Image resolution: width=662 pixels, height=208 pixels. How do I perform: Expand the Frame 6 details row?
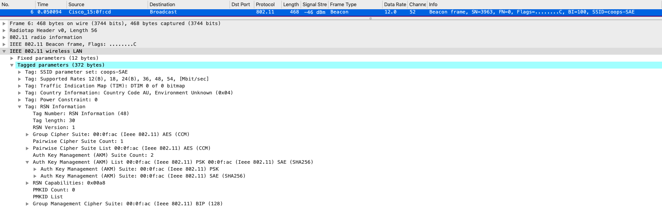[x=4, y=23]
